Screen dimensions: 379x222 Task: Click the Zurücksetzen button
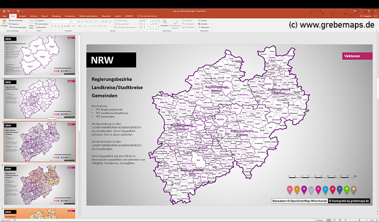click(44, 24)
